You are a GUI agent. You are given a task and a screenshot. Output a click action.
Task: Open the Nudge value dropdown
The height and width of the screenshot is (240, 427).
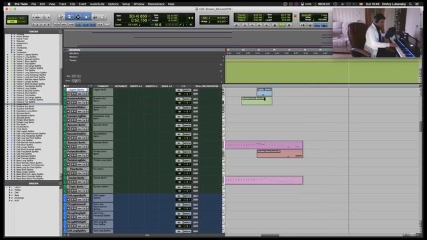[x=227, y=21]
